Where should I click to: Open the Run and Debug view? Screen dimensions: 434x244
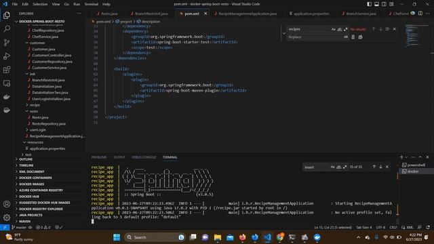[7, 56]
